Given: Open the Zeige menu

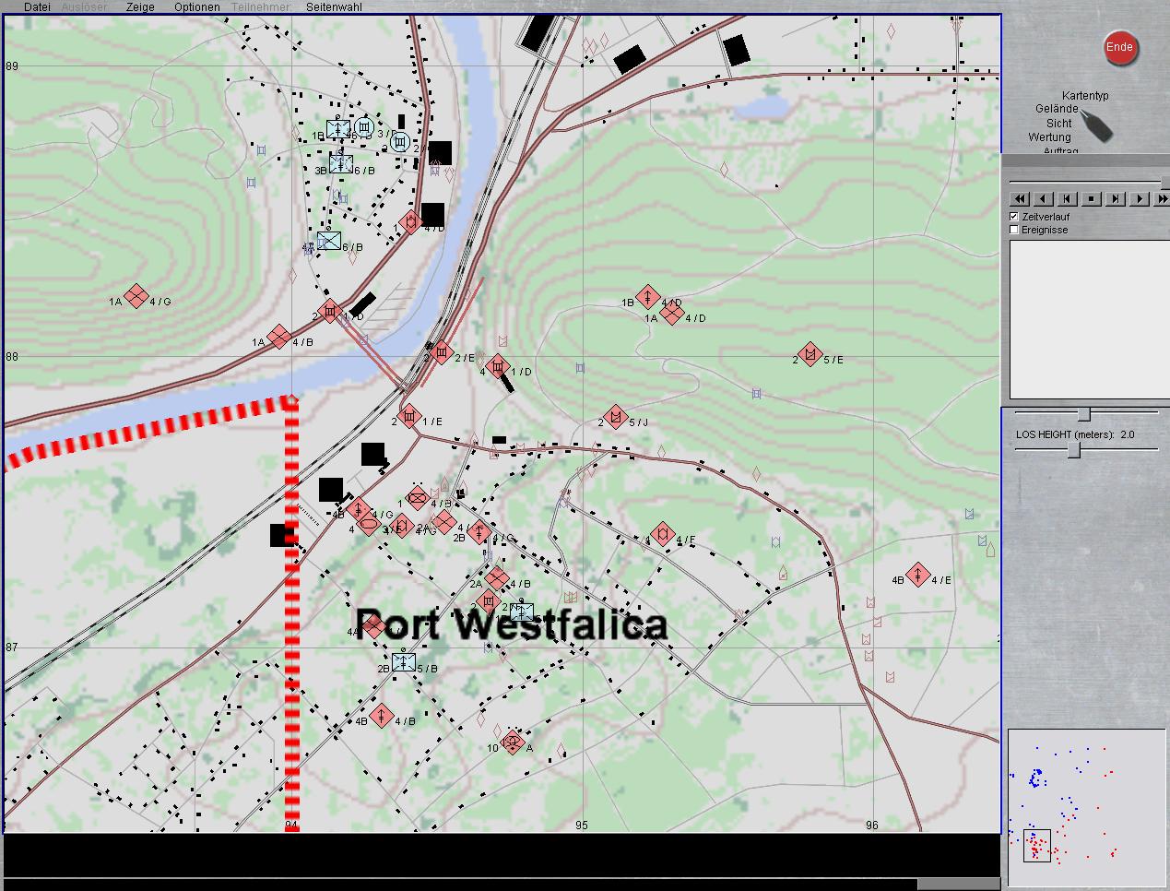Looking at the screenshot, I should [x=140, y=6].
